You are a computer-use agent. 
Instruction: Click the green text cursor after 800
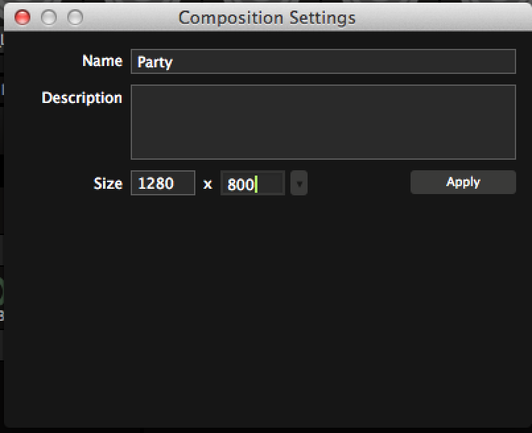(255, 184)
